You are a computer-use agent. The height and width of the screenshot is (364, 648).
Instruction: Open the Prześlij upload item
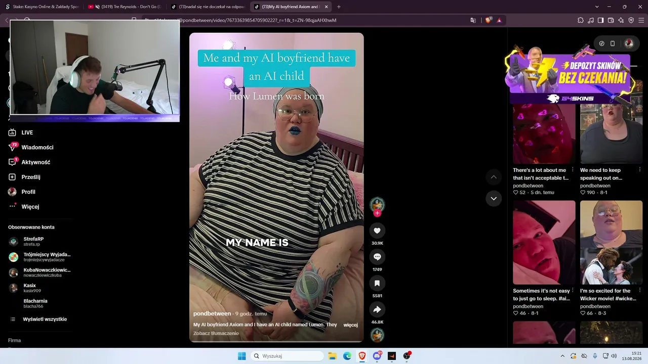tap(31, 177)
